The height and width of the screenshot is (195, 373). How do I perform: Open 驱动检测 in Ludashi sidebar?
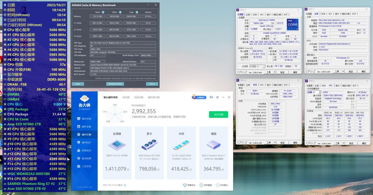[x=84, y=158]
